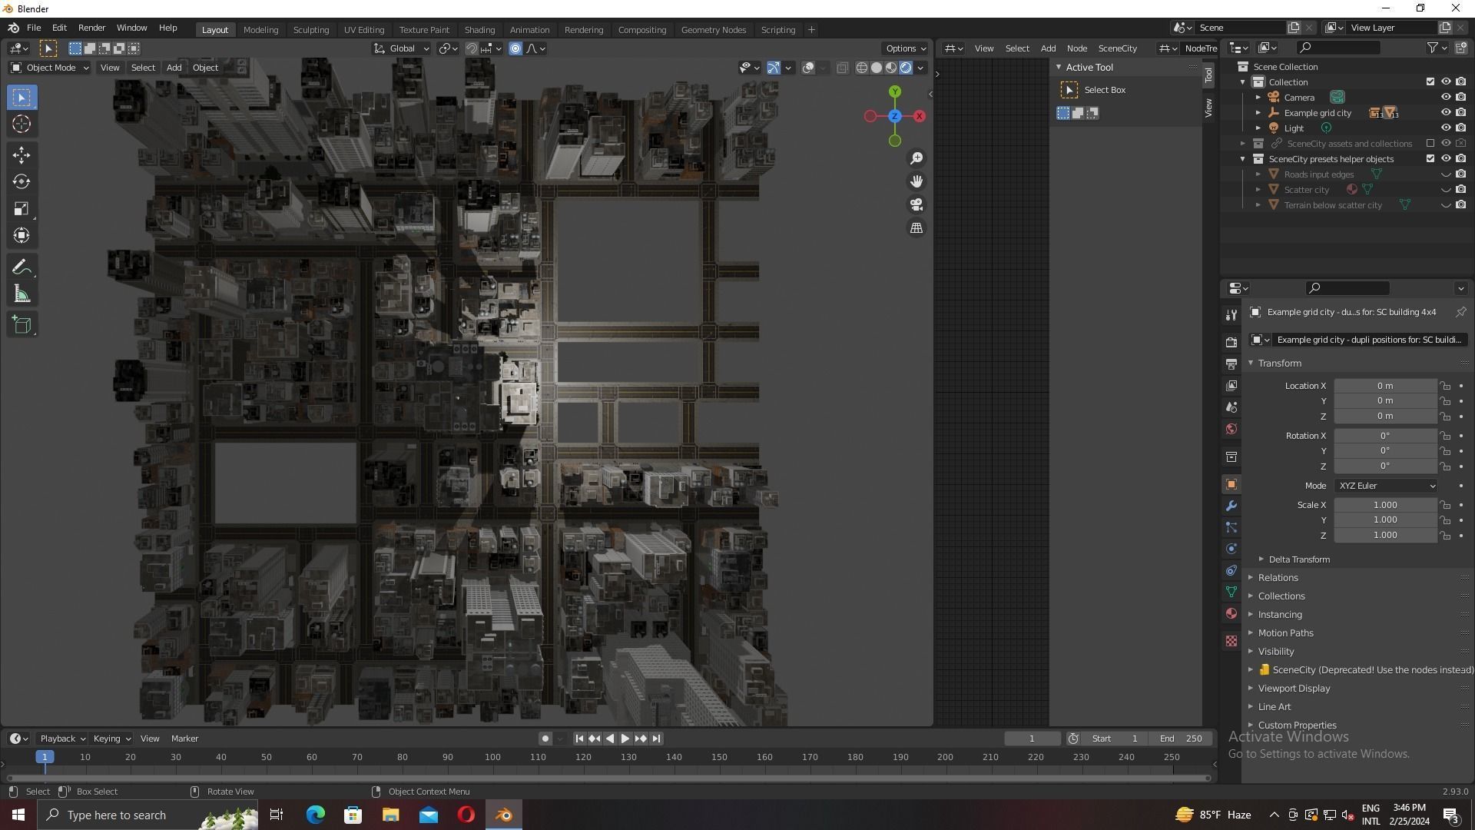Select the Terrain below scatter city item
This screenshot has height=830, width=1475.
(x=1333, y=205)
